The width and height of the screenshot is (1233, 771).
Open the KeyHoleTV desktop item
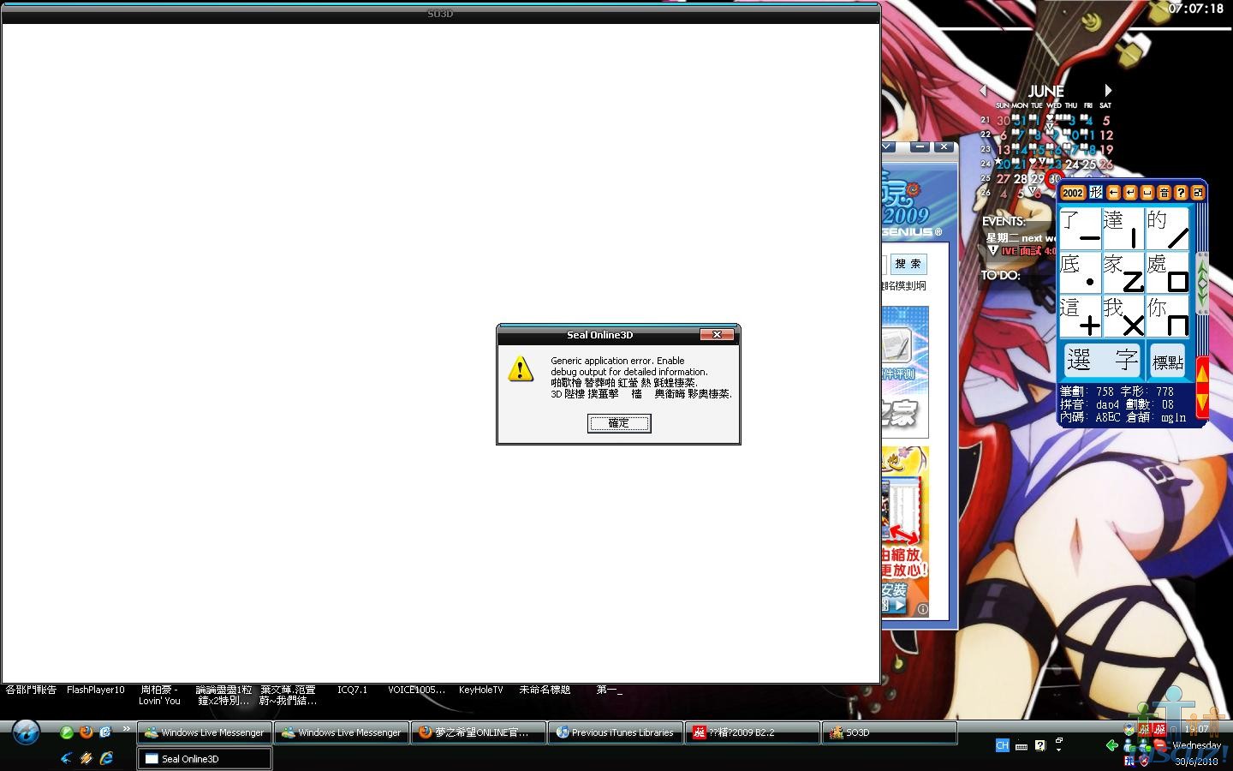(481, 690)
